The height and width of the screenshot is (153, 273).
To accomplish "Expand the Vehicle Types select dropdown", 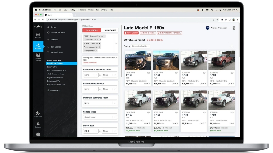I will tap(100, 117).
